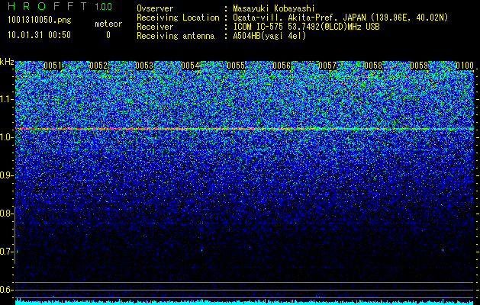Click the meteor label

[108, 24]
